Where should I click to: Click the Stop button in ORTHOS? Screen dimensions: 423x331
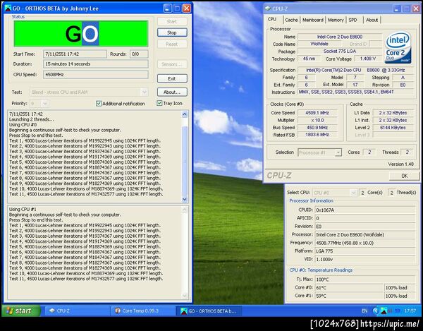point(172,32)
